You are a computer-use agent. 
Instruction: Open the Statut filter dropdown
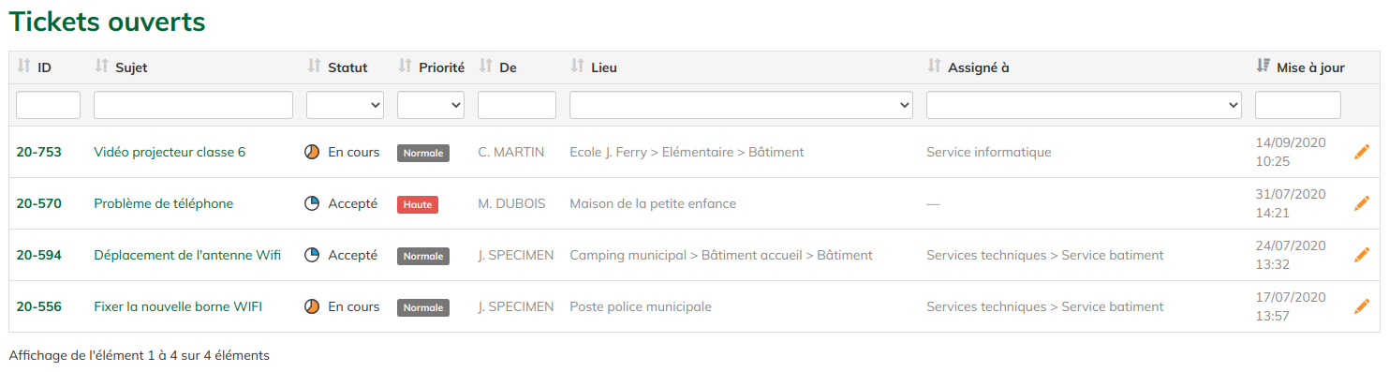(x=345, y=105)
